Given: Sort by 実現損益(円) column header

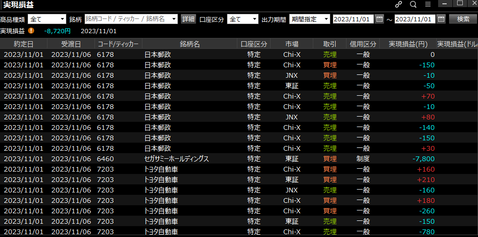Looking at the screenshot, I should tap(408, 44).
